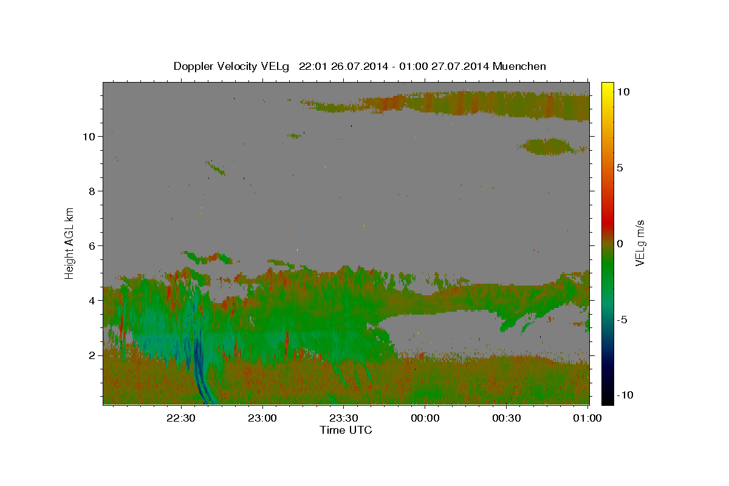Click the yellow top of the colorbar
The width and height of the screenshot is (729, 486).
pyautogui.click(x=607, y=88)
